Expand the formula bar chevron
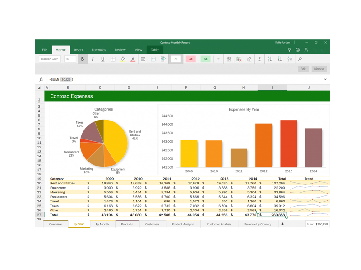Screen dimensions: 361x270 point(325,79)
